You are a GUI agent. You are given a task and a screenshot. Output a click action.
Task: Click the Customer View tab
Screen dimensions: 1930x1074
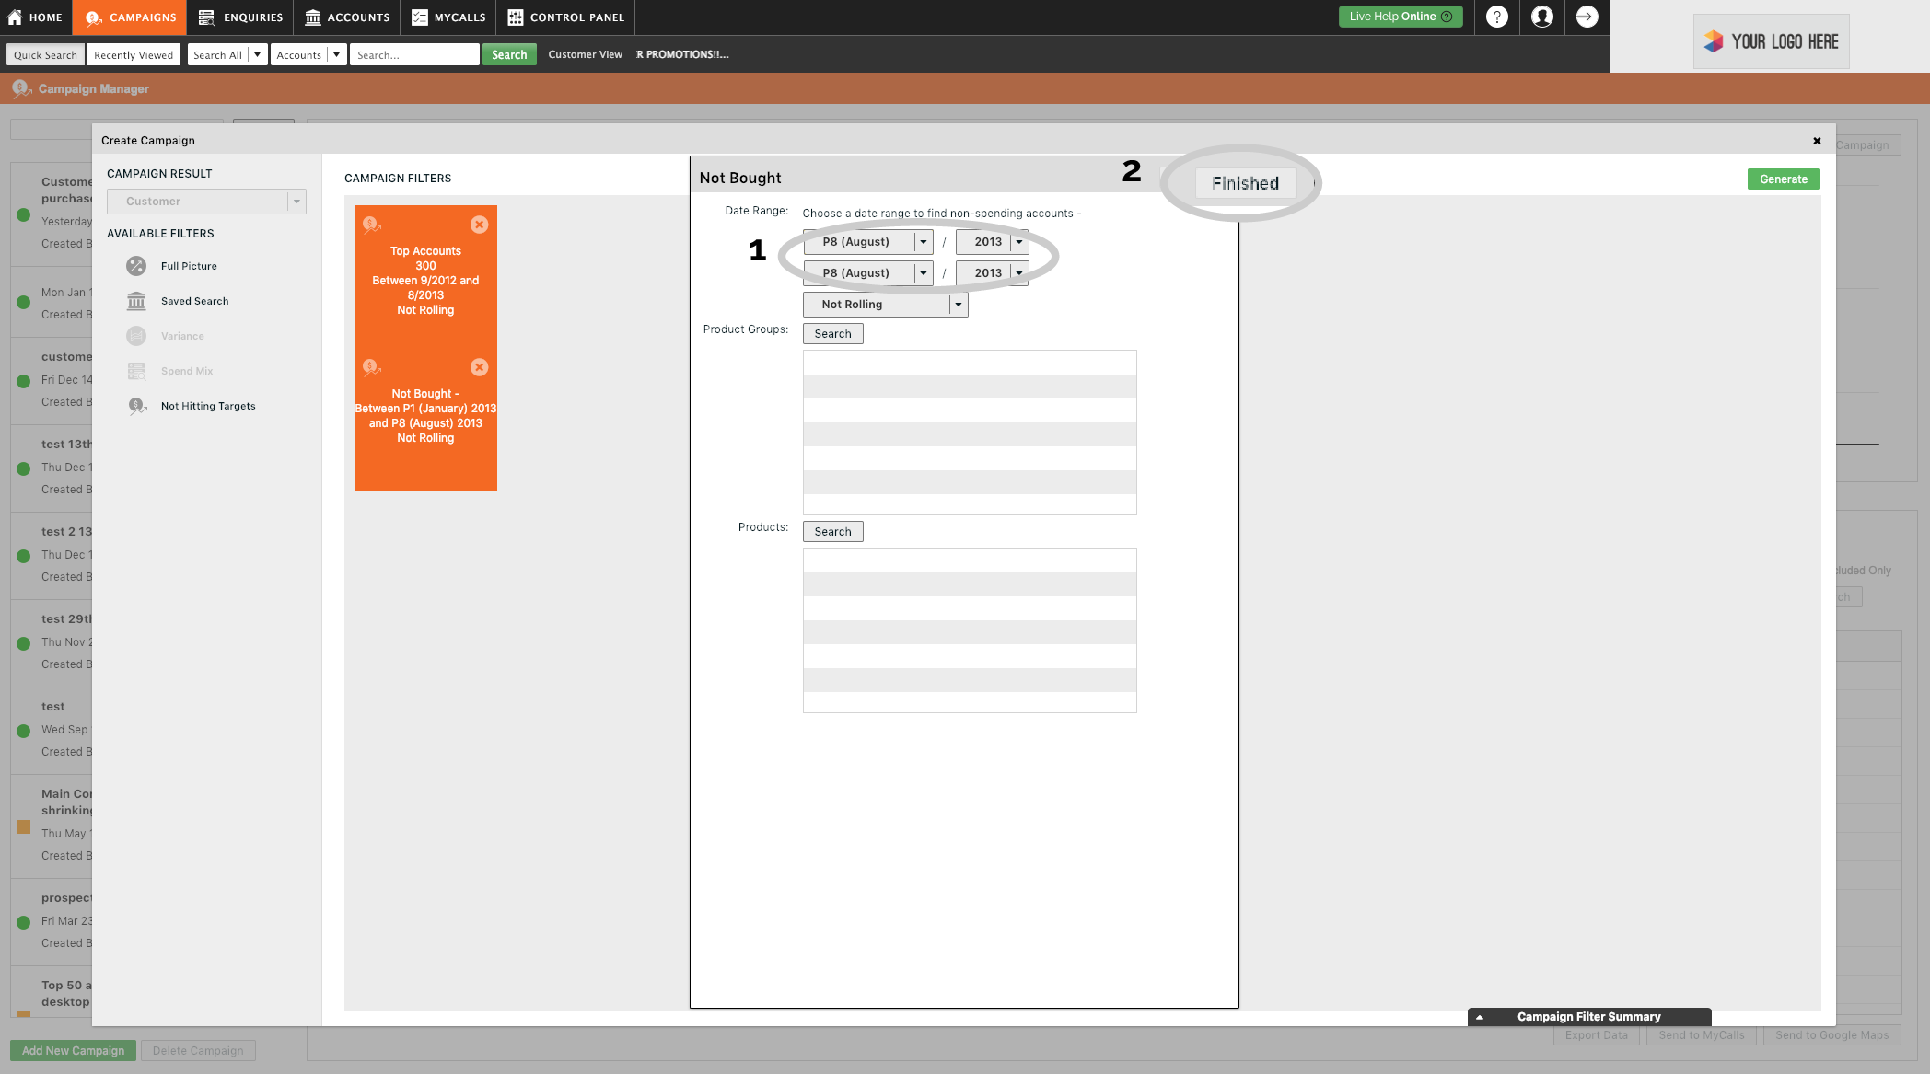pos(585,54)
